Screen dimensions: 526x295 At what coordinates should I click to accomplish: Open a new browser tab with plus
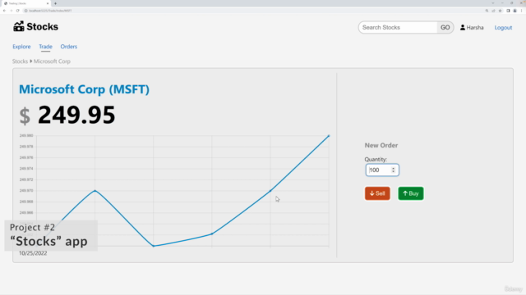55,3
